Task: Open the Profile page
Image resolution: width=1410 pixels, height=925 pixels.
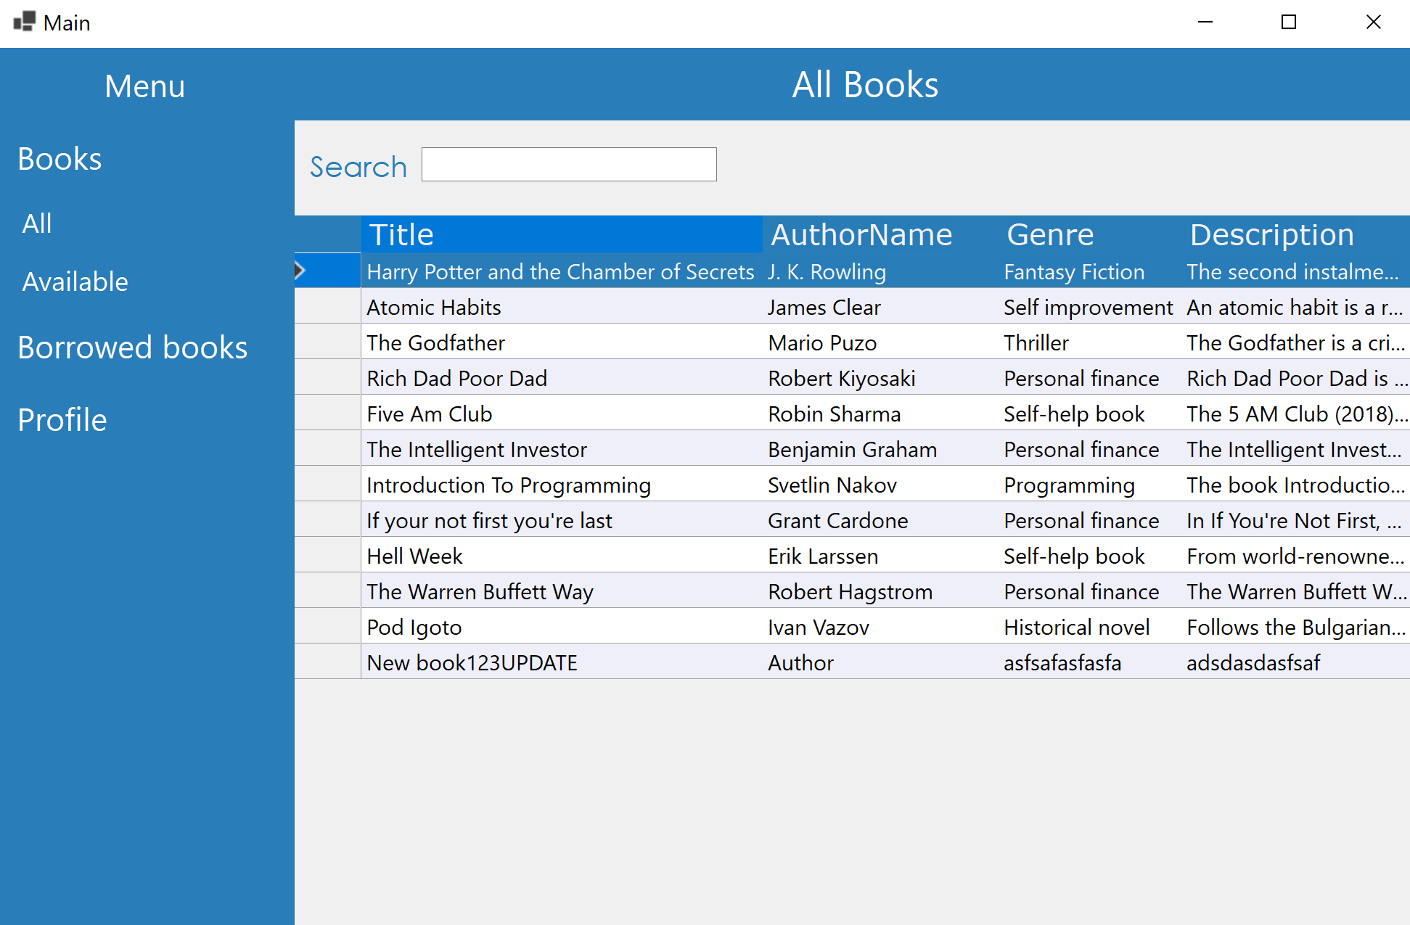Action: (x=62, y=420)
